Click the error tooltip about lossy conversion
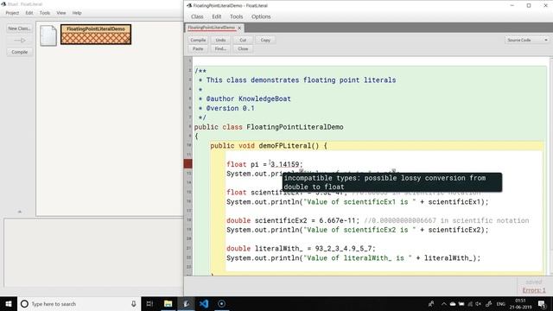The height and width of the screenshot is (311, 553). click(392, 182)
